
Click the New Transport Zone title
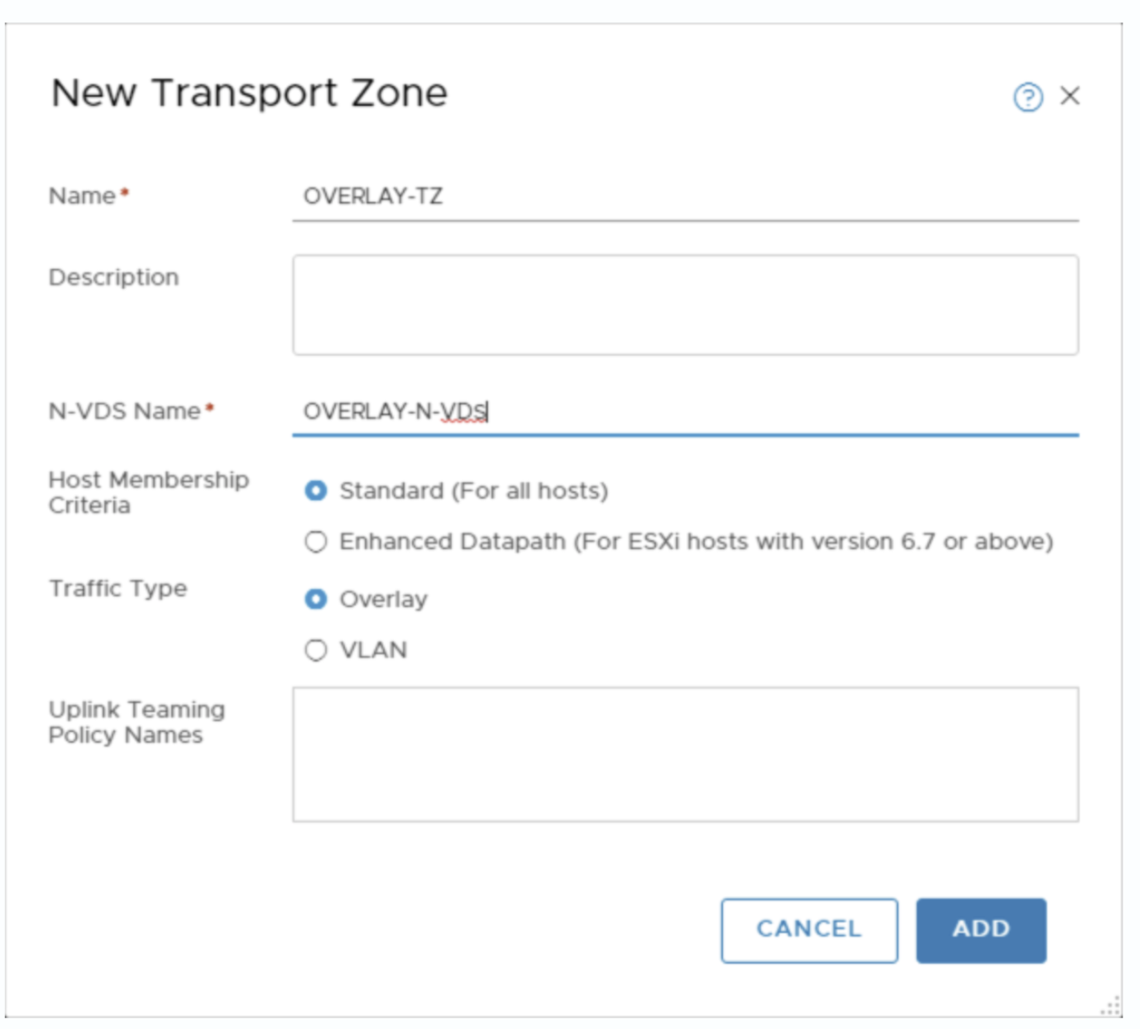point(249,93)
